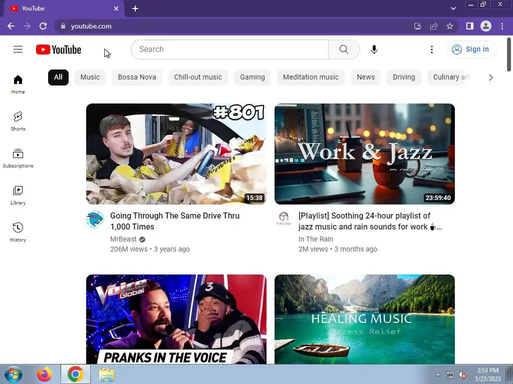This screenshot has height=384, width=513.
Task: Select the Chill-out music chip
Action: tap(198, 77)
